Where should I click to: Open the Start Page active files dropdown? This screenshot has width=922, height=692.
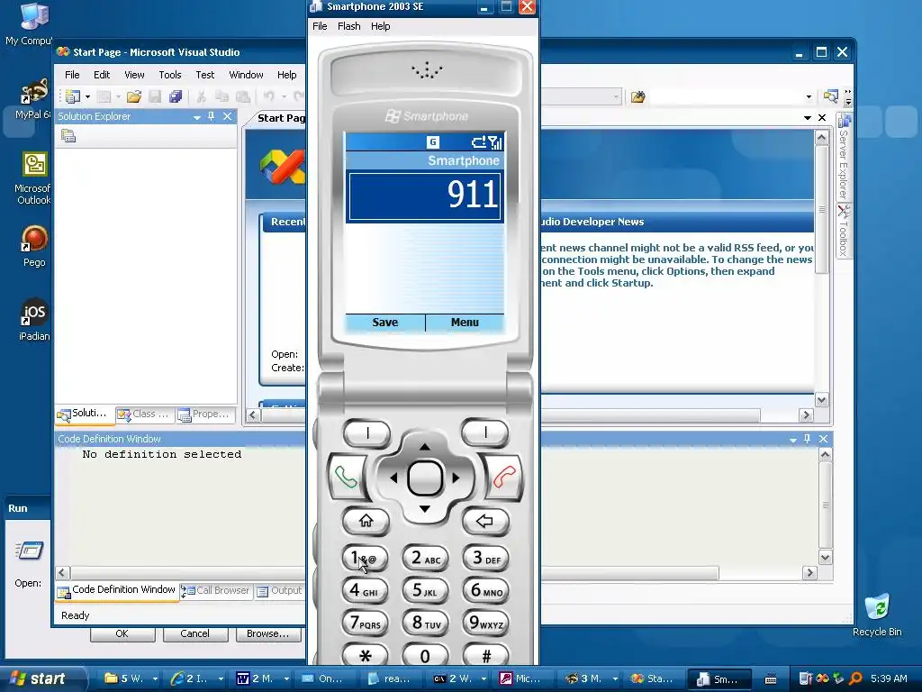point(808,118)
